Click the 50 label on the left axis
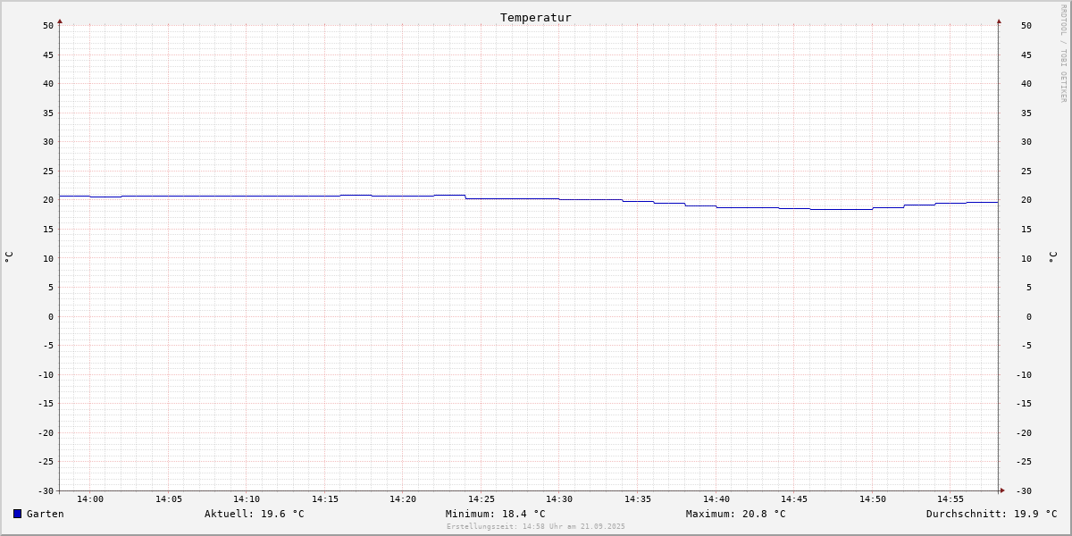 coord(48,25)
